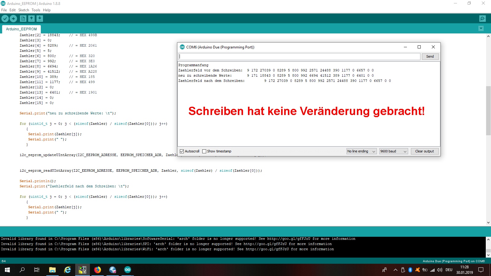491x276 pixels.
Task: Click the line 'Zaehler[13] = 6401;' in editor
Action: tap(40, 92)
